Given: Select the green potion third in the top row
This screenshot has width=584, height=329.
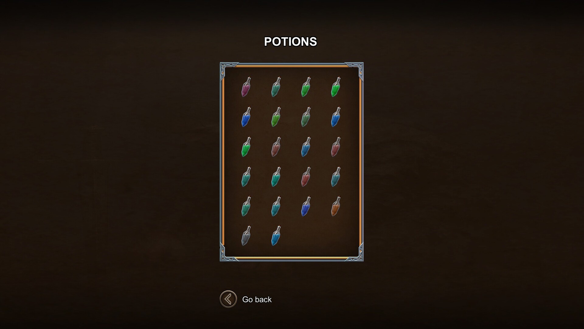Looking at the screenshot, I should coord(306,87).
